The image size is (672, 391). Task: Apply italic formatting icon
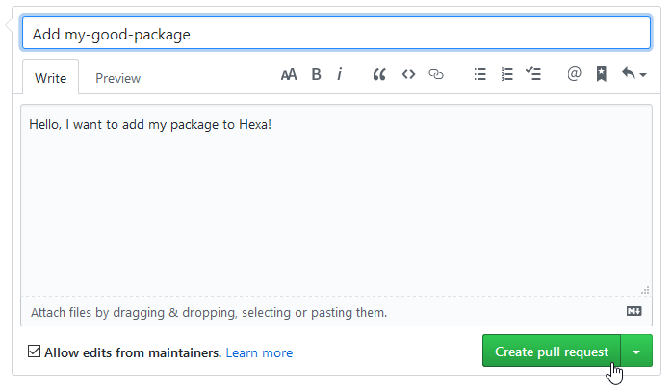340,74
